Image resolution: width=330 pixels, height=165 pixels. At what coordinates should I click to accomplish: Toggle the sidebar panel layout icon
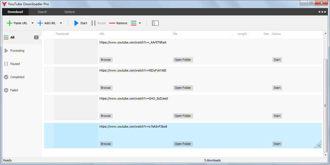pyautogui.click(x=155, y=23)
